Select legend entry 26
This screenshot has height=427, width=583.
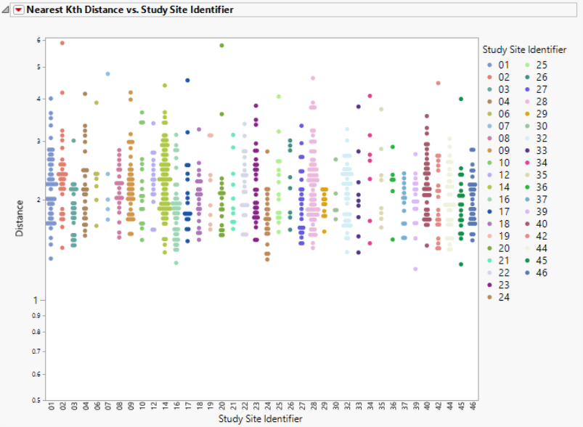(536, 78)
